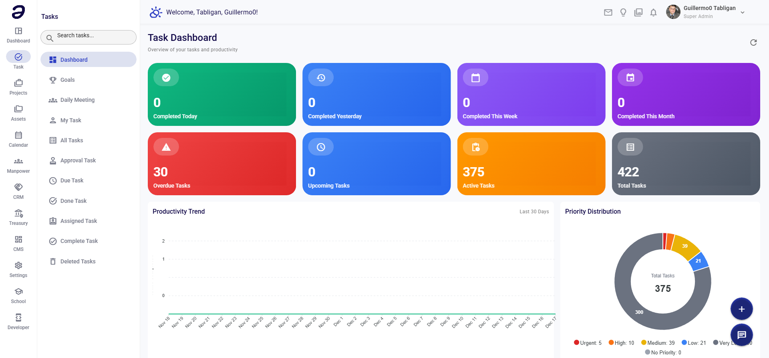Viewport: 769px width, 358px height.
Task: Open Complete Task menu item
Action: pyautogui.click(x=89, y=241)
